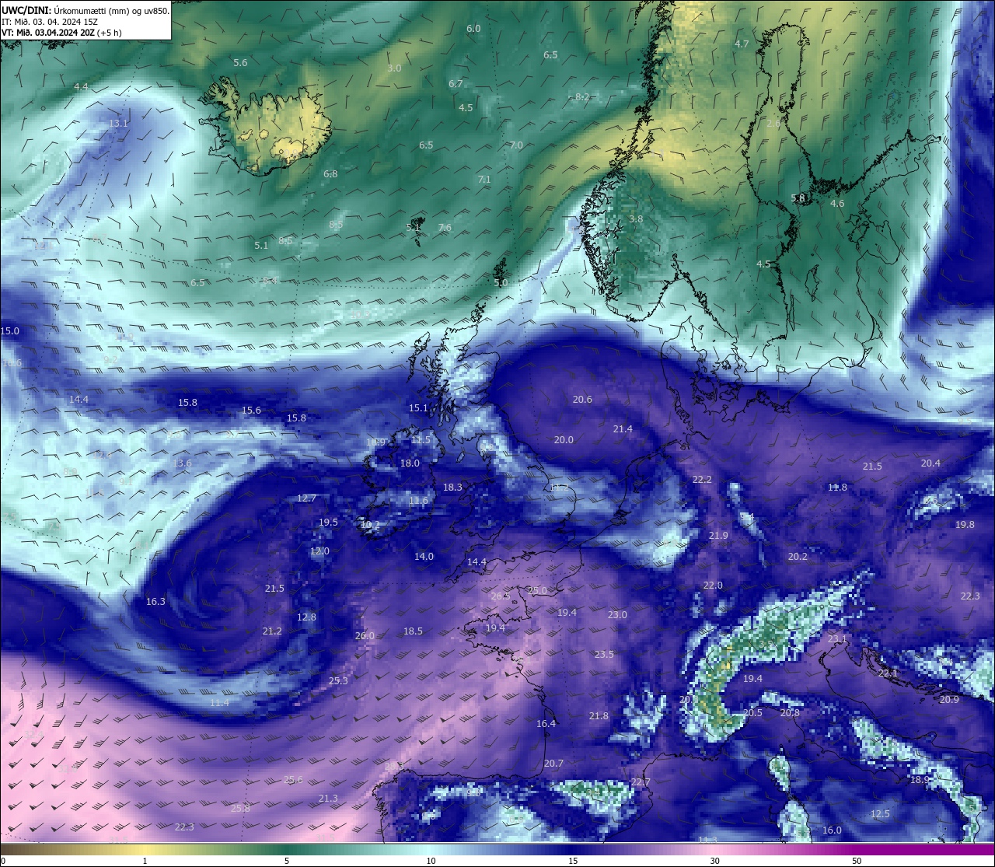Click the map value 20.9
The height and width of the screenshot is (867, 995).
pos(949,699)
